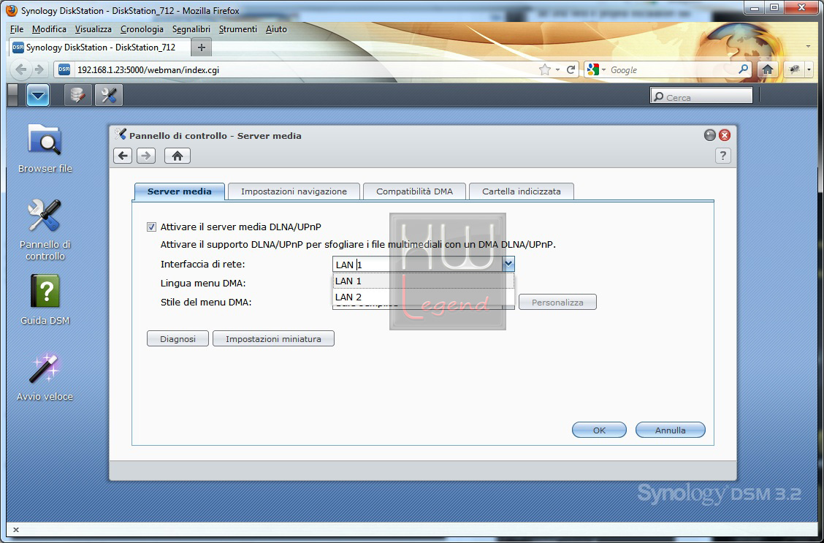The image size is (824, 543).
Task: Open the Cartella indicizzata tab
Action: click(522, 191)
